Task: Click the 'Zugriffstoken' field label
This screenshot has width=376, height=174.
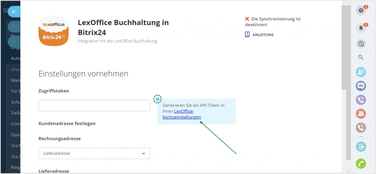Action: (x=54, y=91)
